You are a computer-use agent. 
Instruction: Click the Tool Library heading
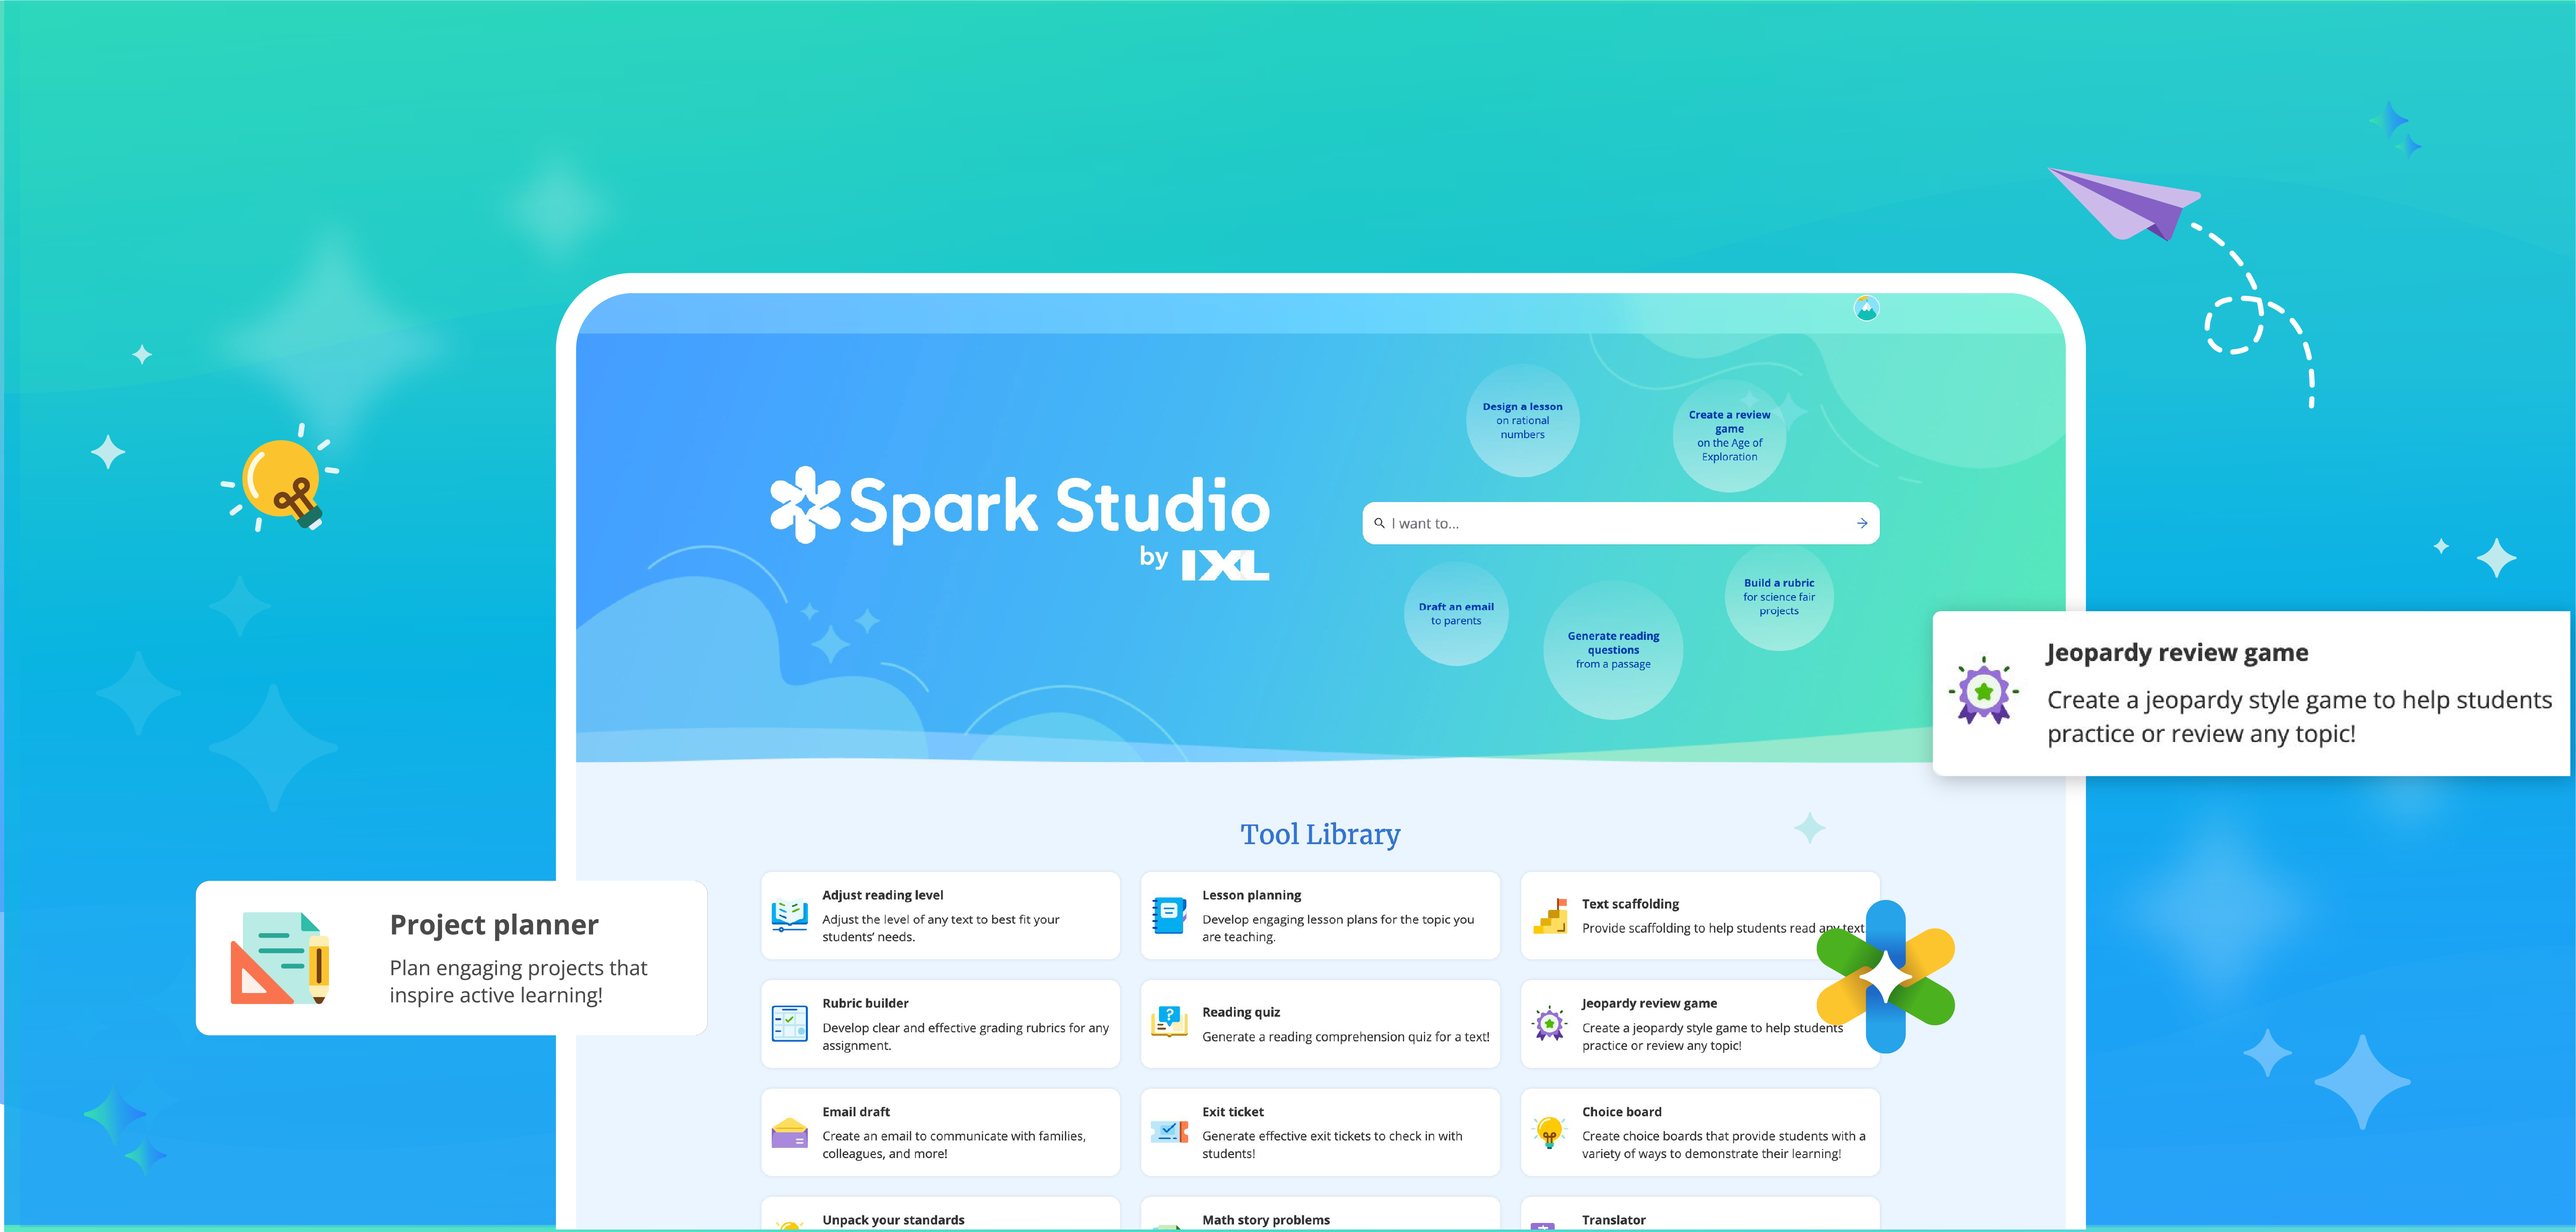click(x=1320, y=834)
